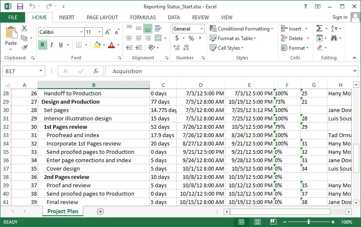The width and height of the screenshot is (361, 227).
Task: Expand the General number format dropdown
Action: tap(201, 29)
